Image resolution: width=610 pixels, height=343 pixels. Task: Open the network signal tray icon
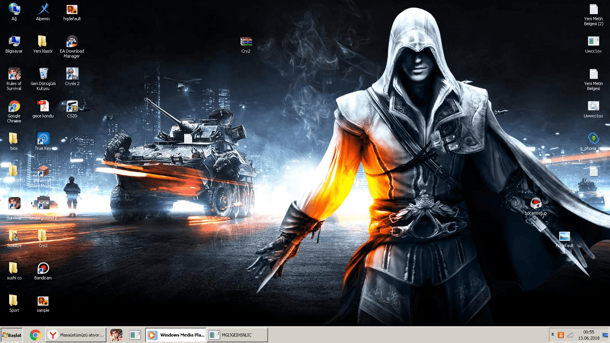(570, 335)
